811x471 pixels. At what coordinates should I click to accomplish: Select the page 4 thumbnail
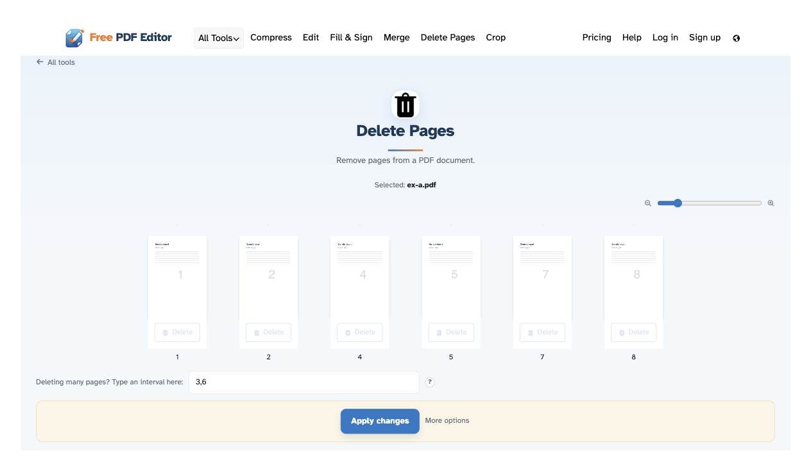(x=360, y=277)
